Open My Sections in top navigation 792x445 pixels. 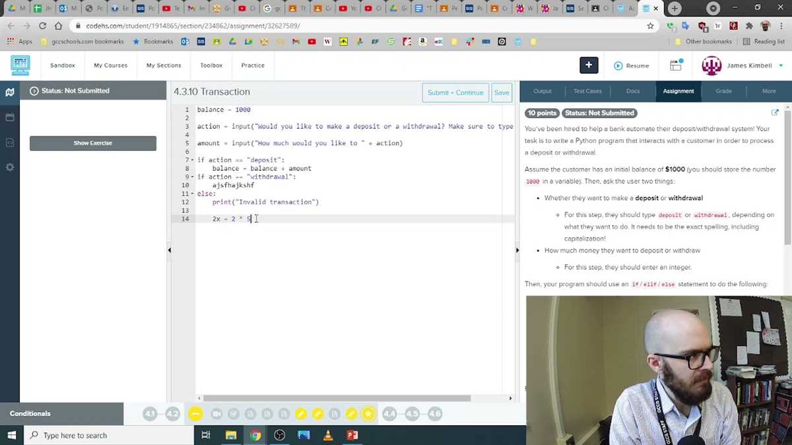(x=164, y=65)
